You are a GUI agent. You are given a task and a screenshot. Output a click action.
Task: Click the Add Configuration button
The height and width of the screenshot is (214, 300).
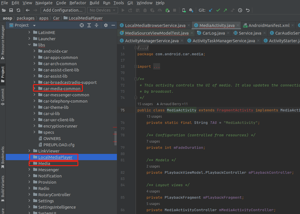pos(63,10)
